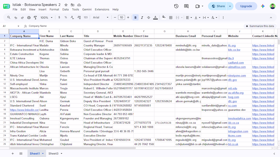This screenshot has width=280, height=157.
Task: Show the all sheets list
Action: pyautogui.click(x=21, y=153)
